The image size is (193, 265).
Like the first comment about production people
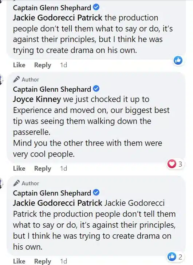click(x=19, y=65)
